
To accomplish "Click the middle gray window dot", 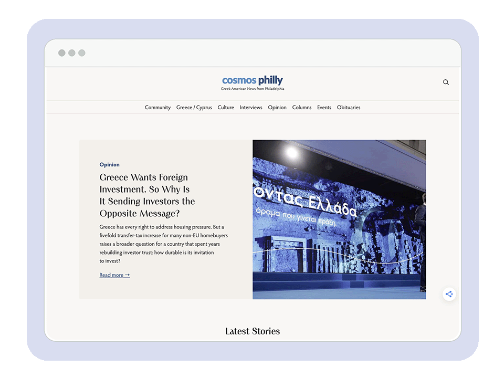I will click(72, 53).
